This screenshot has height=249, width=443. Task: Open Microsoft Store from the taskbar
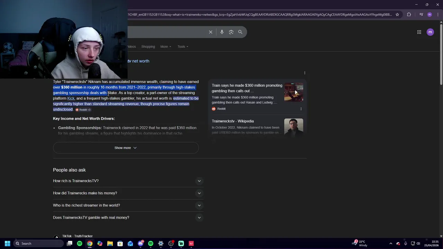(x=120, y=243)
